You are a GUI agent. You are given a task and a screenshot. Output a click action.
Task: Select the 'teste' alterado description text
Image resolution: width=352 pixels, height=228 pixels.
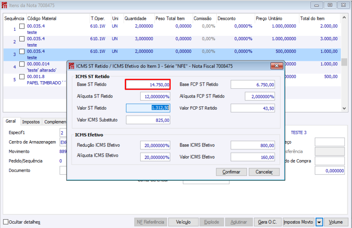coord(42,70)
